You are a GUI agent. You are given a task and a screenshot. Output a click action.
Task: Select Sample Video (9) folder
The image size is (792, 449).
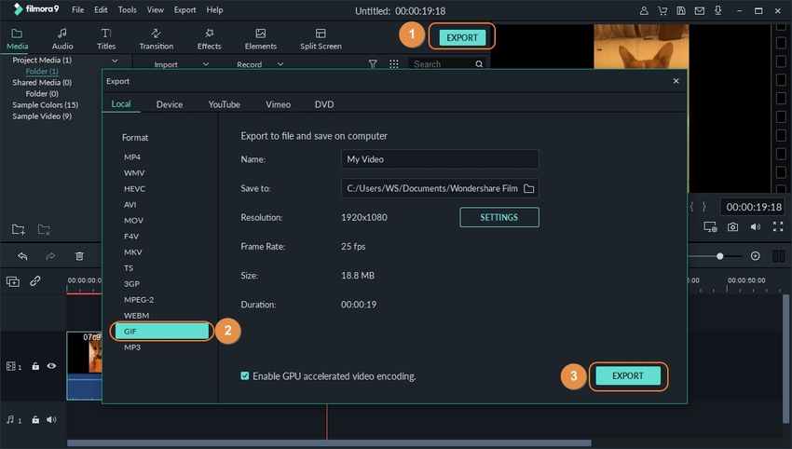tap(42, 116)
